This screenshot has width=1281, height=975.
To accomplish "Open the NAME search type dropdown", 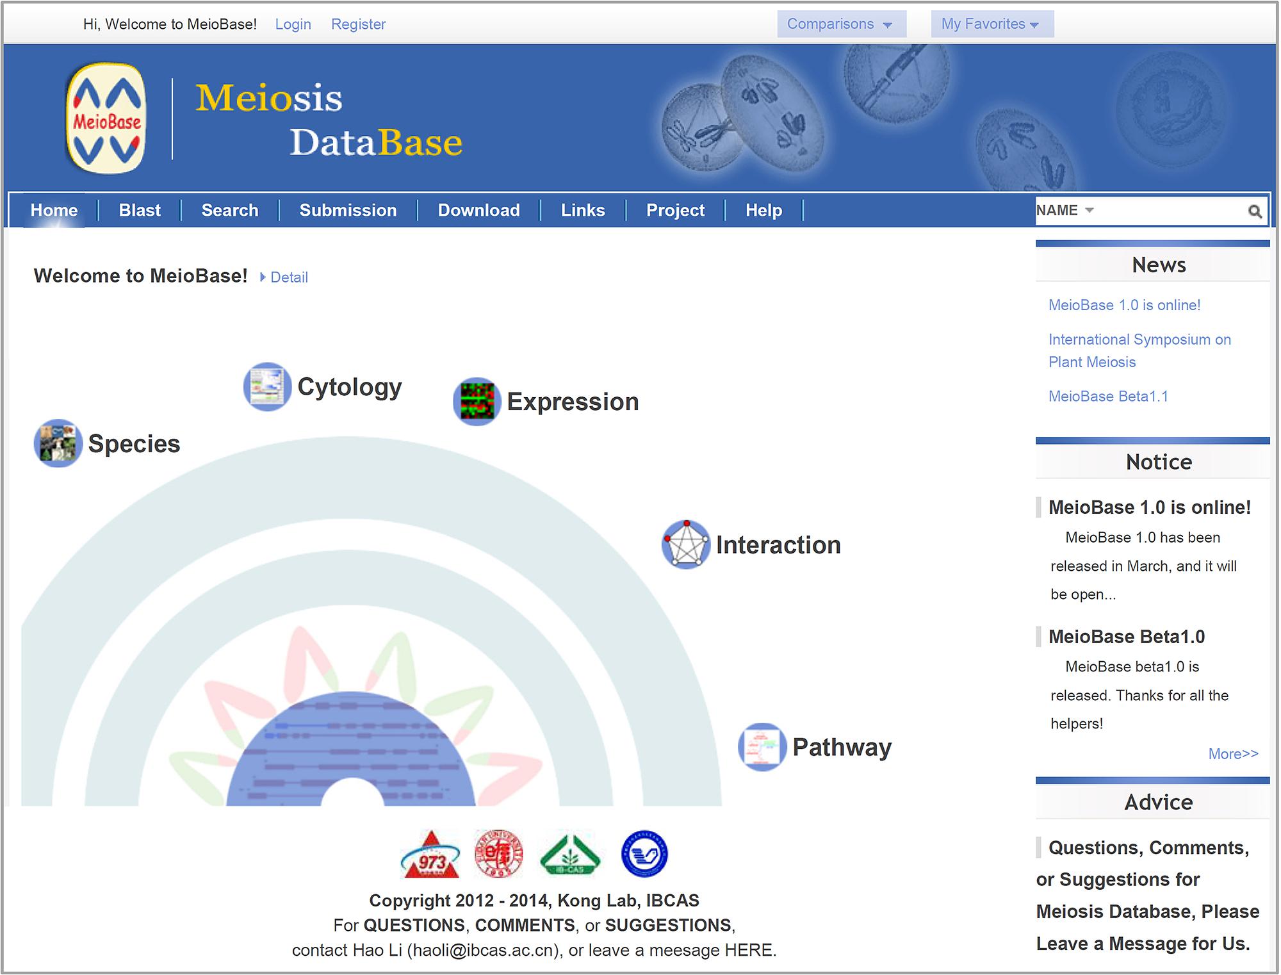I will click(1065, 210).
